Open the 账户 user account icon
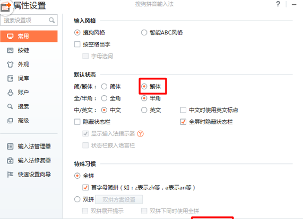 [x=10, y=93]
